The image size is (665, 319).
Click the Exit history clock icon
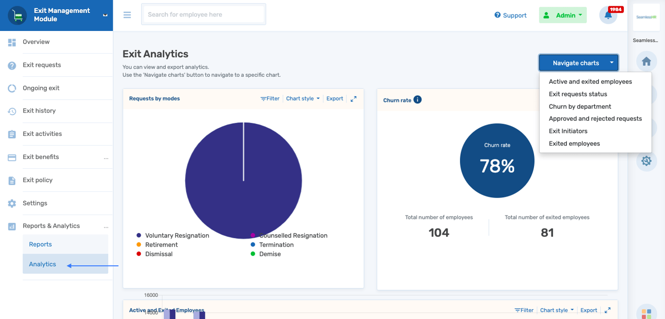tap(11, 111)
